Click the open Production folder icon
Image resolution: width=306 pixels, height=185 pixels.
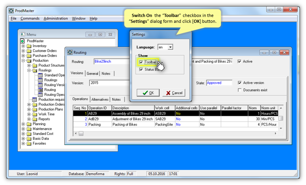coord(29,61)
